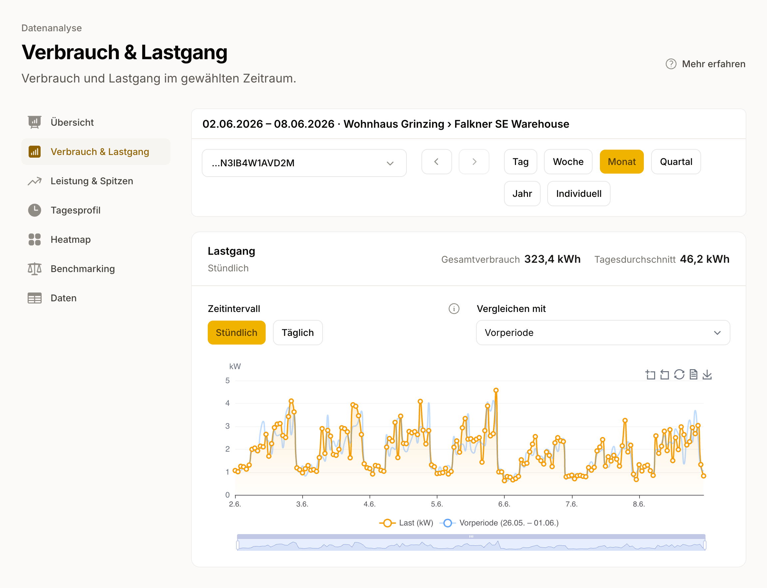
Task: Click the top bar of the zoom slider
Action: (471, 536)
